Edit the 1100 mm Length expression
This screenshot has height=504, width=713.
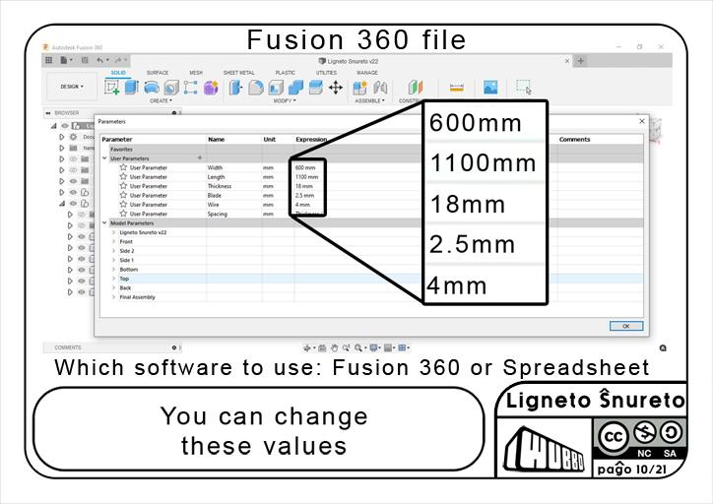(x=307, y=177)
